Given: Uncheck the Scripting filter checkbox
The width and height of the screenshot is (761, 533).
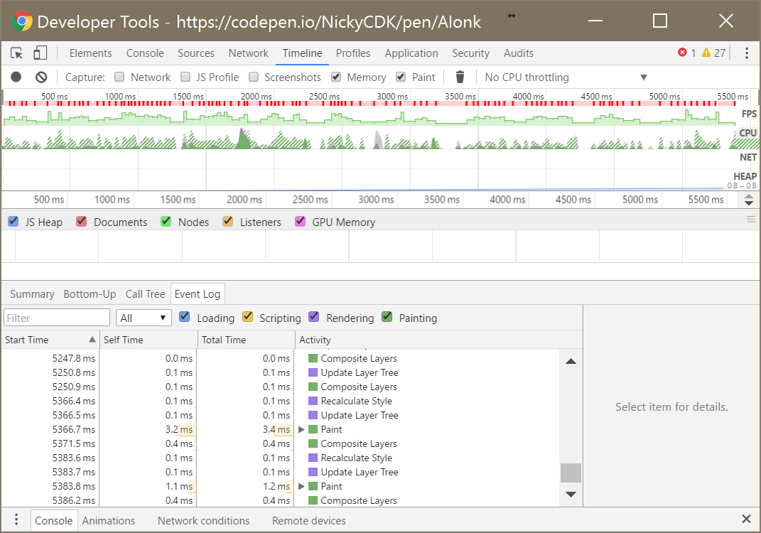Looking at the screenshot, I should coord(247,317).
